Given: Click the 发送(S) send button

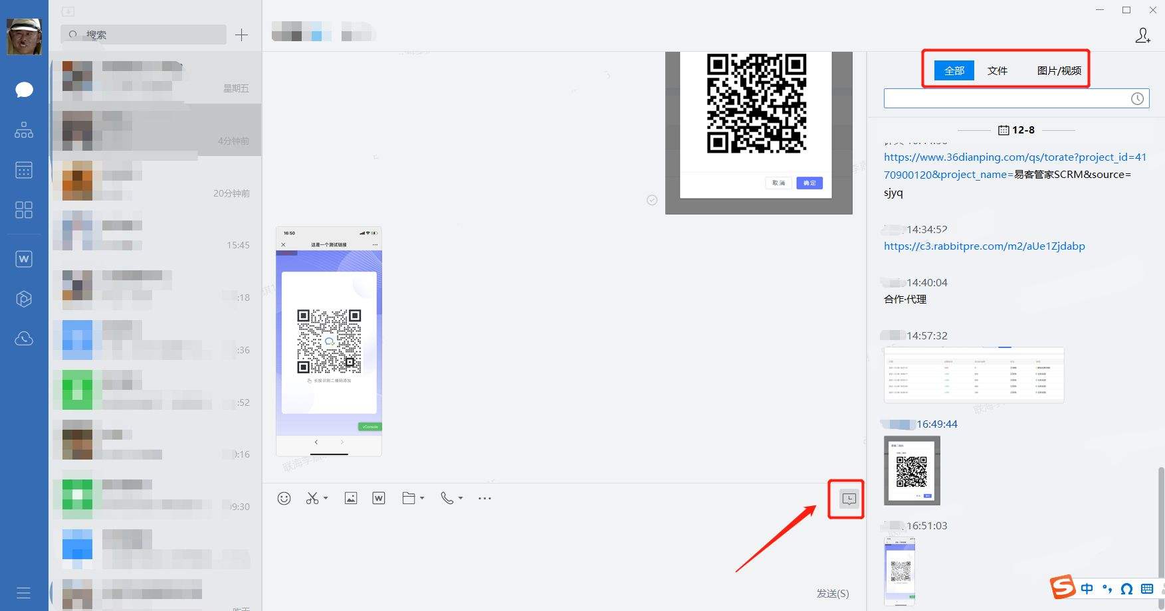Looking at the screenshot, I should [x=833, y=593].
